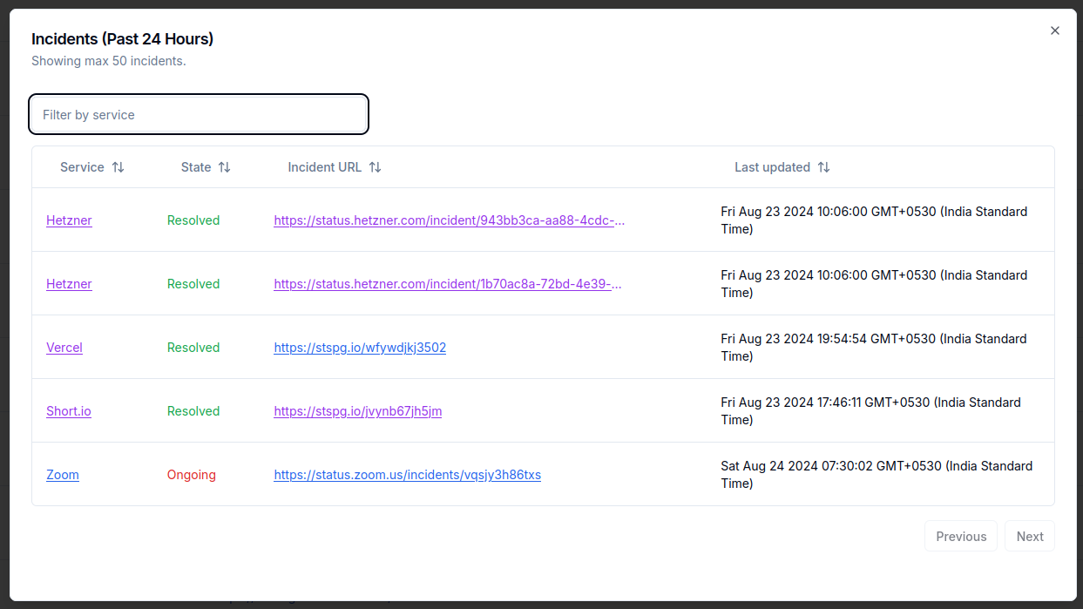Open Hetzner service link for 1b70ac8a incident
The image size is (1083, 609).
69,284
